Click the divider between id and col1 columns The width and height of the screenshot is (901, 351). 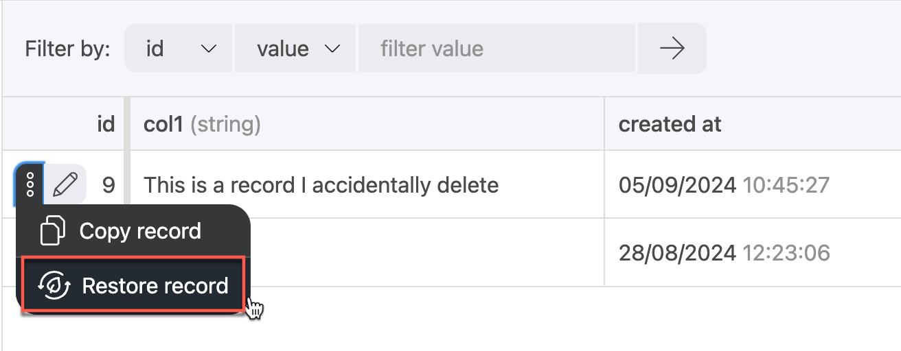click(x=126, y=124)
